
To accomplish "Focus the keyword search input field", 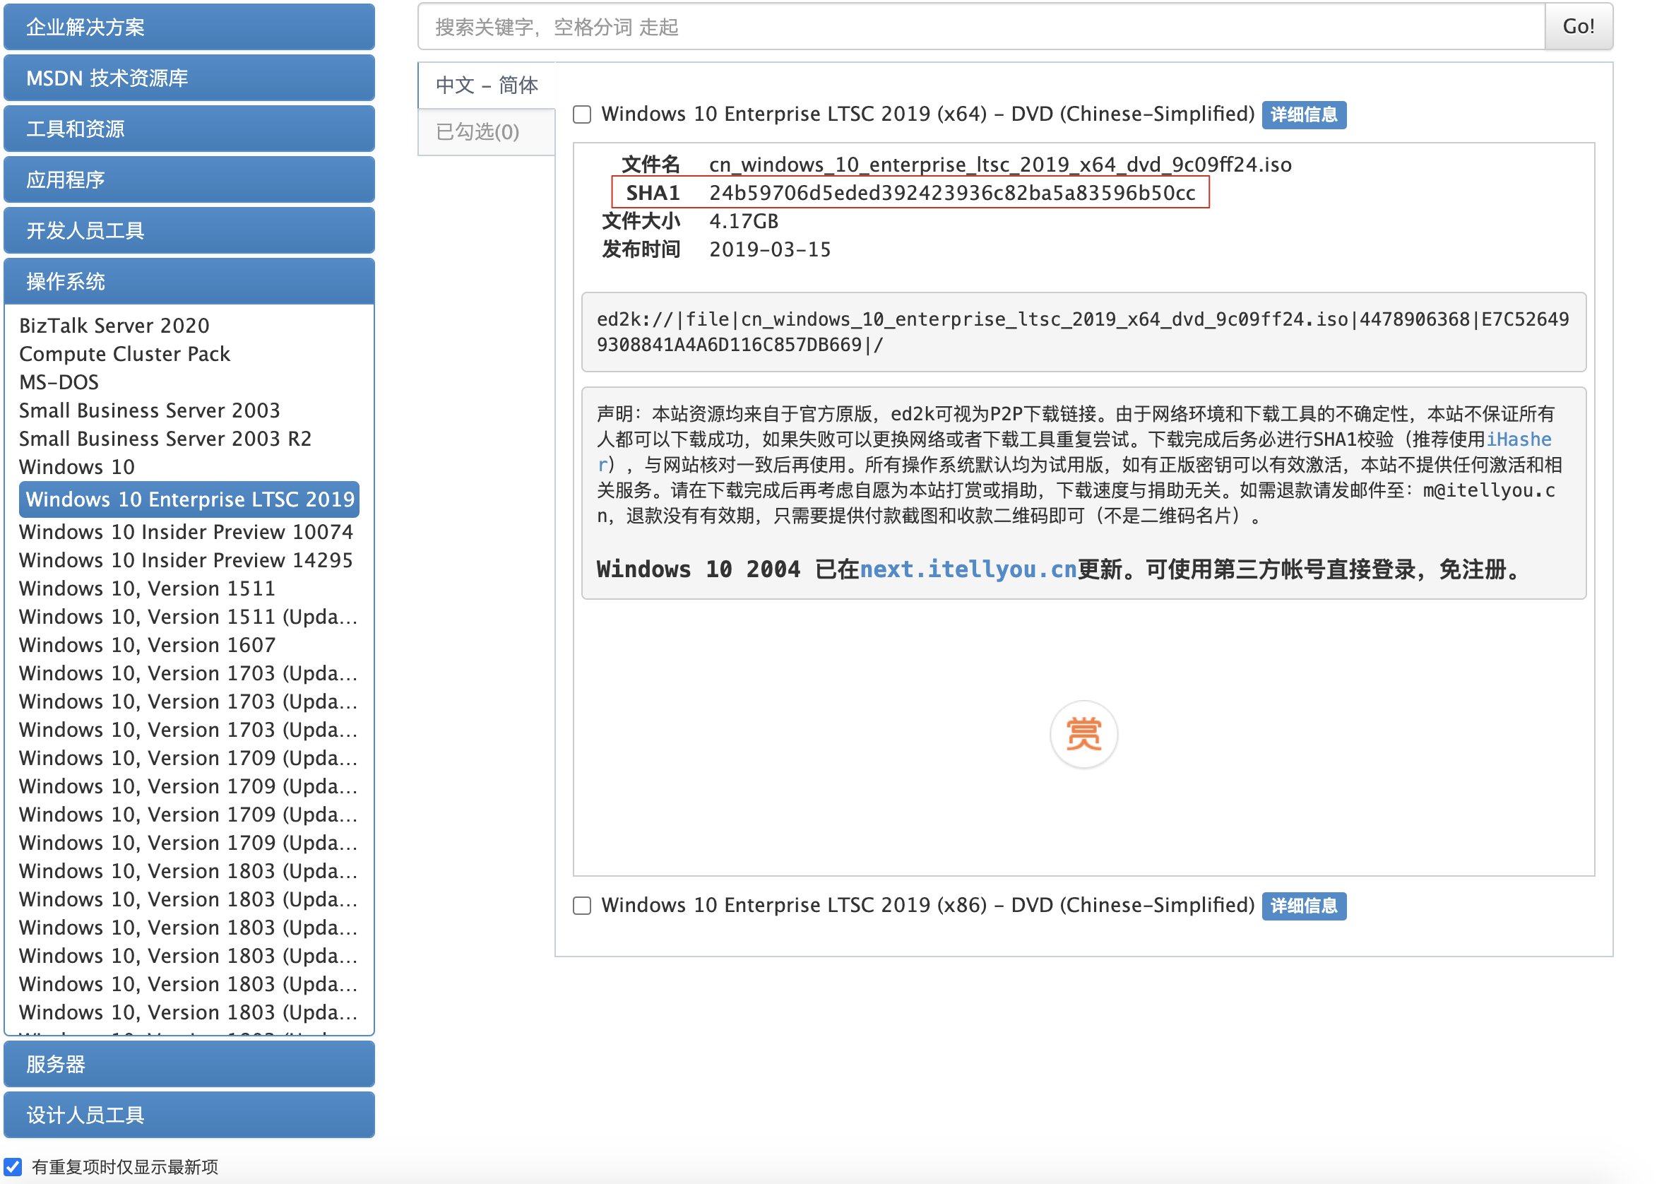I will click(981, 27).
